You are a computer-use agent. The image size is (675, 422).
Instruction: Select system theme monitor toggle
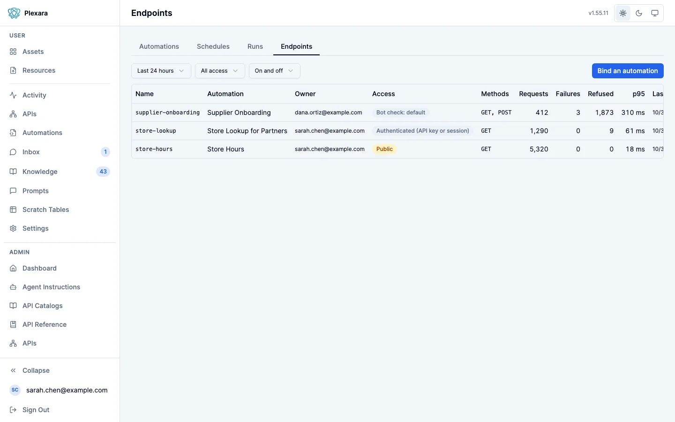[655, 13]
